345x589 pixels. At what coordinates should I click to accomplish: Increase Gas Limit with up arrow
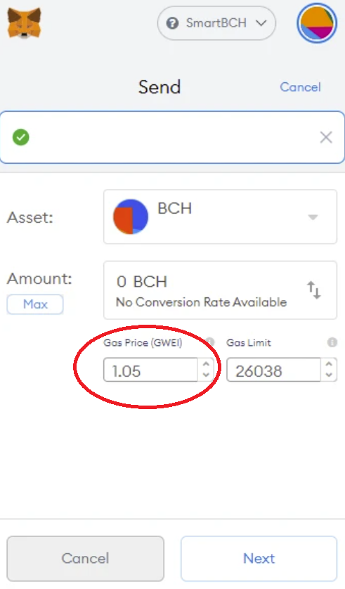(x=329, y=364)
